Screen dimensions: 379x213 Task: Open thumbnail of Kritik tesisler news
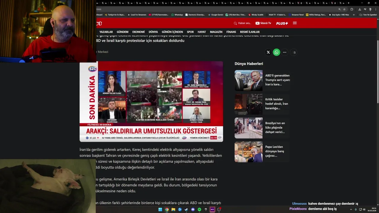(x=249, y=104)
